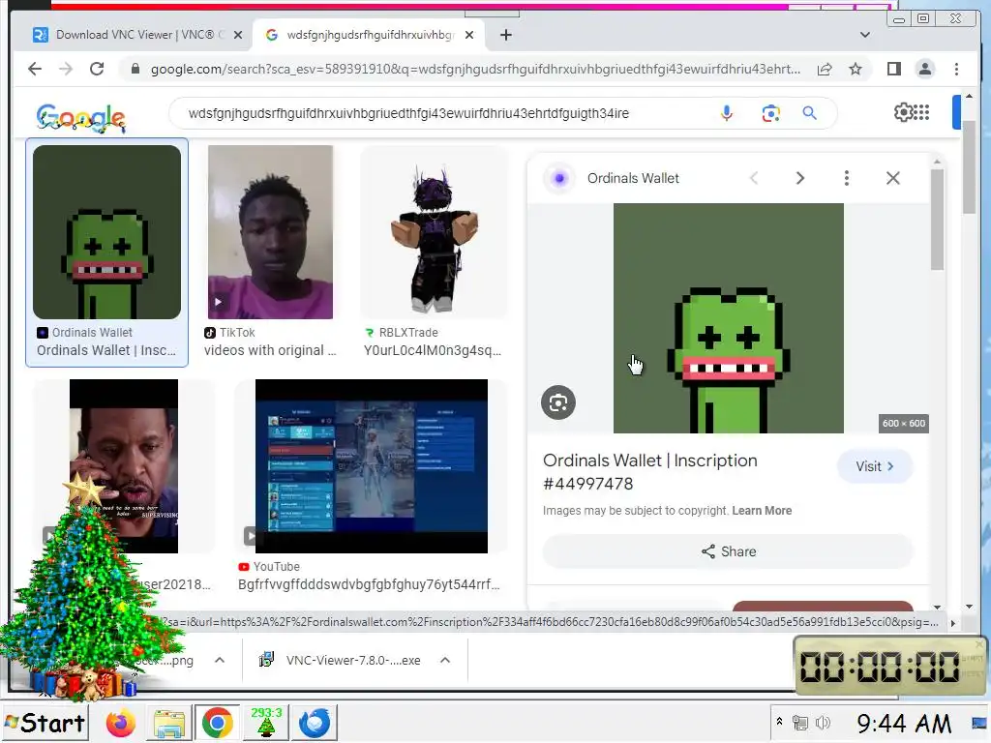
Task: Open the Ordinals Wallet Inscription title link
Action: (649, 472)
